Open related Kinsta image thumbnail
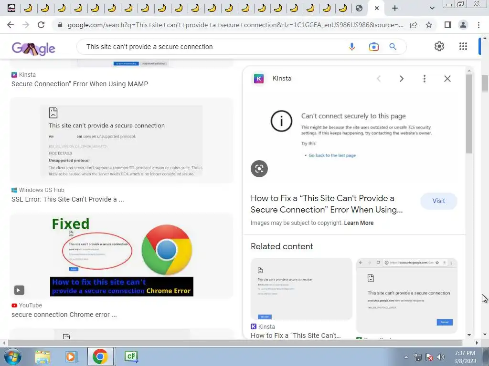This screenshot has height=366, width=489. point(301,289)
